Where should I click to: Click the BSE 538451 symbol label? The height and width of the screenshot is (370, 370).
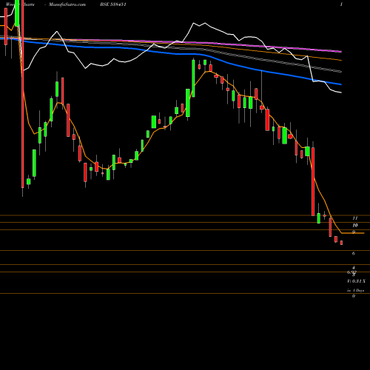[113, 4]
